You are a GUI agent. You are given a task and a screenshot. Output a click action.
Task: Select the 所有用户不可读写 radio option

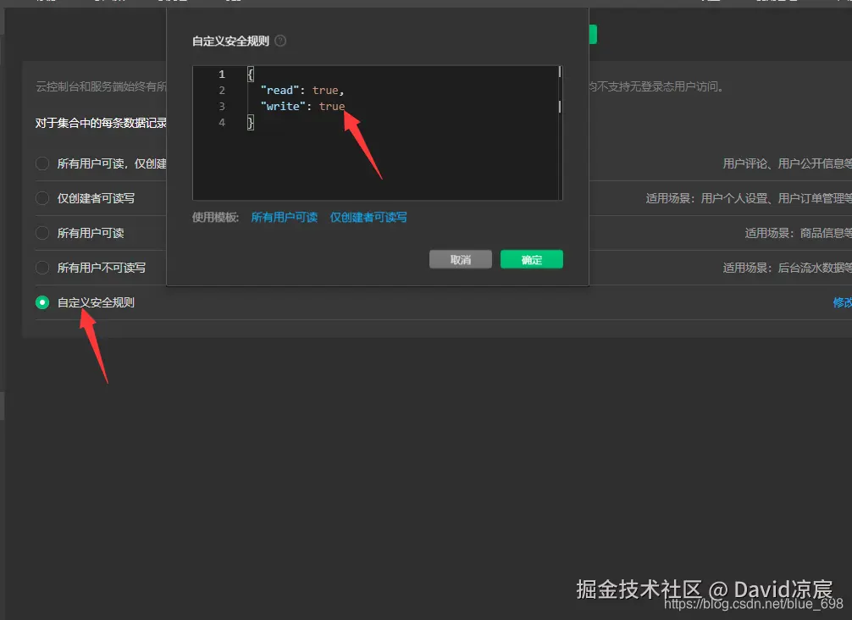coord(41,268)
